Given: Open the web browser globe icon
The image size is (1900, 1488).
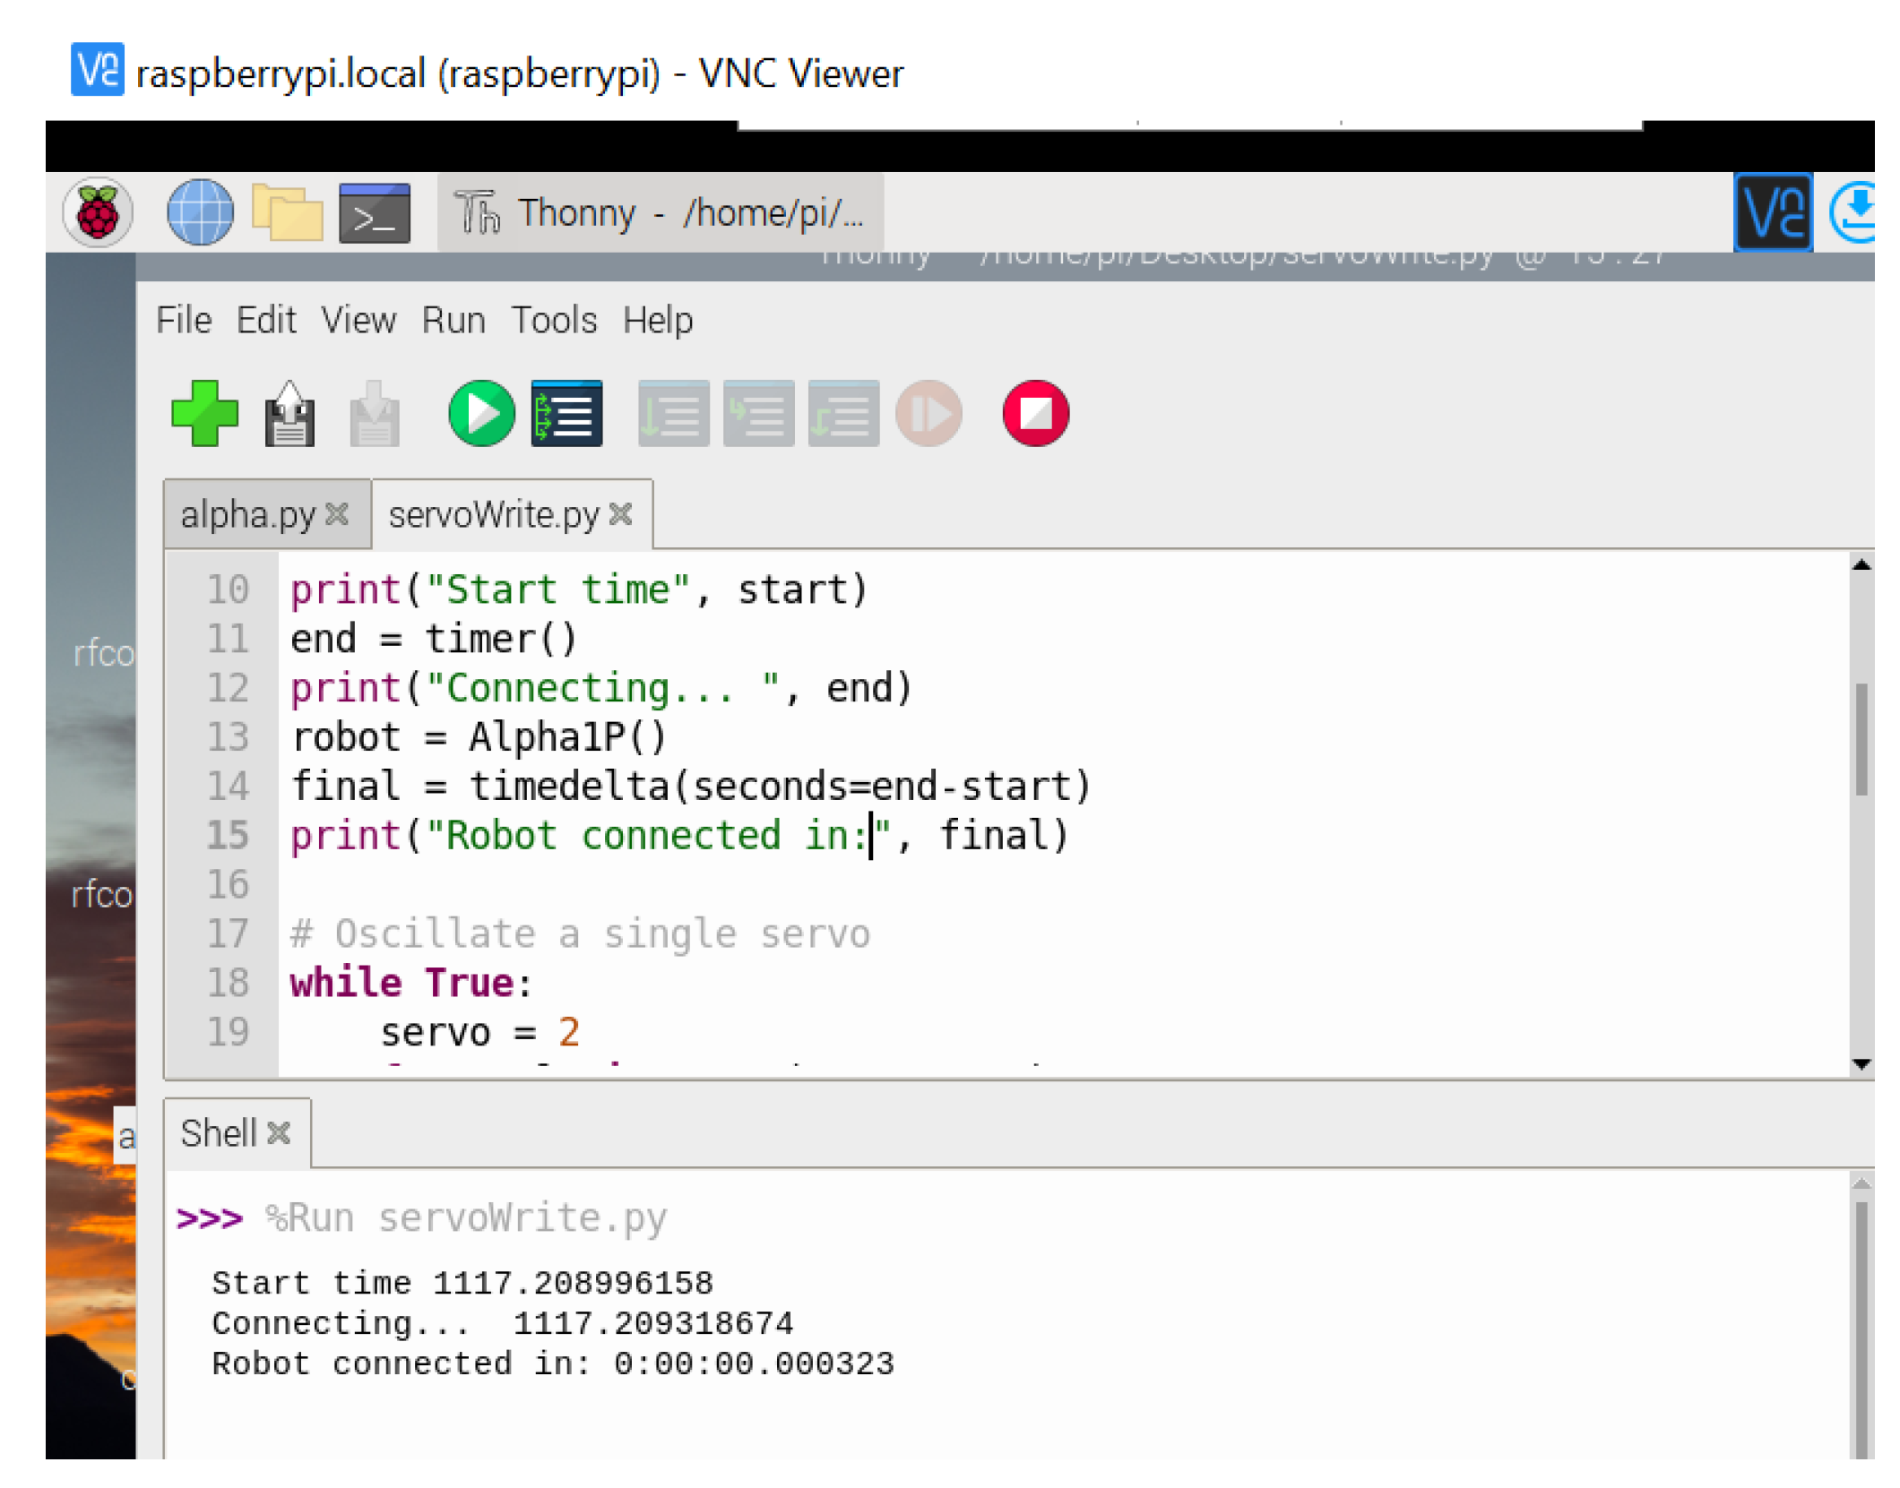Looking at the screenshot, I should click(x=200, y=212).
